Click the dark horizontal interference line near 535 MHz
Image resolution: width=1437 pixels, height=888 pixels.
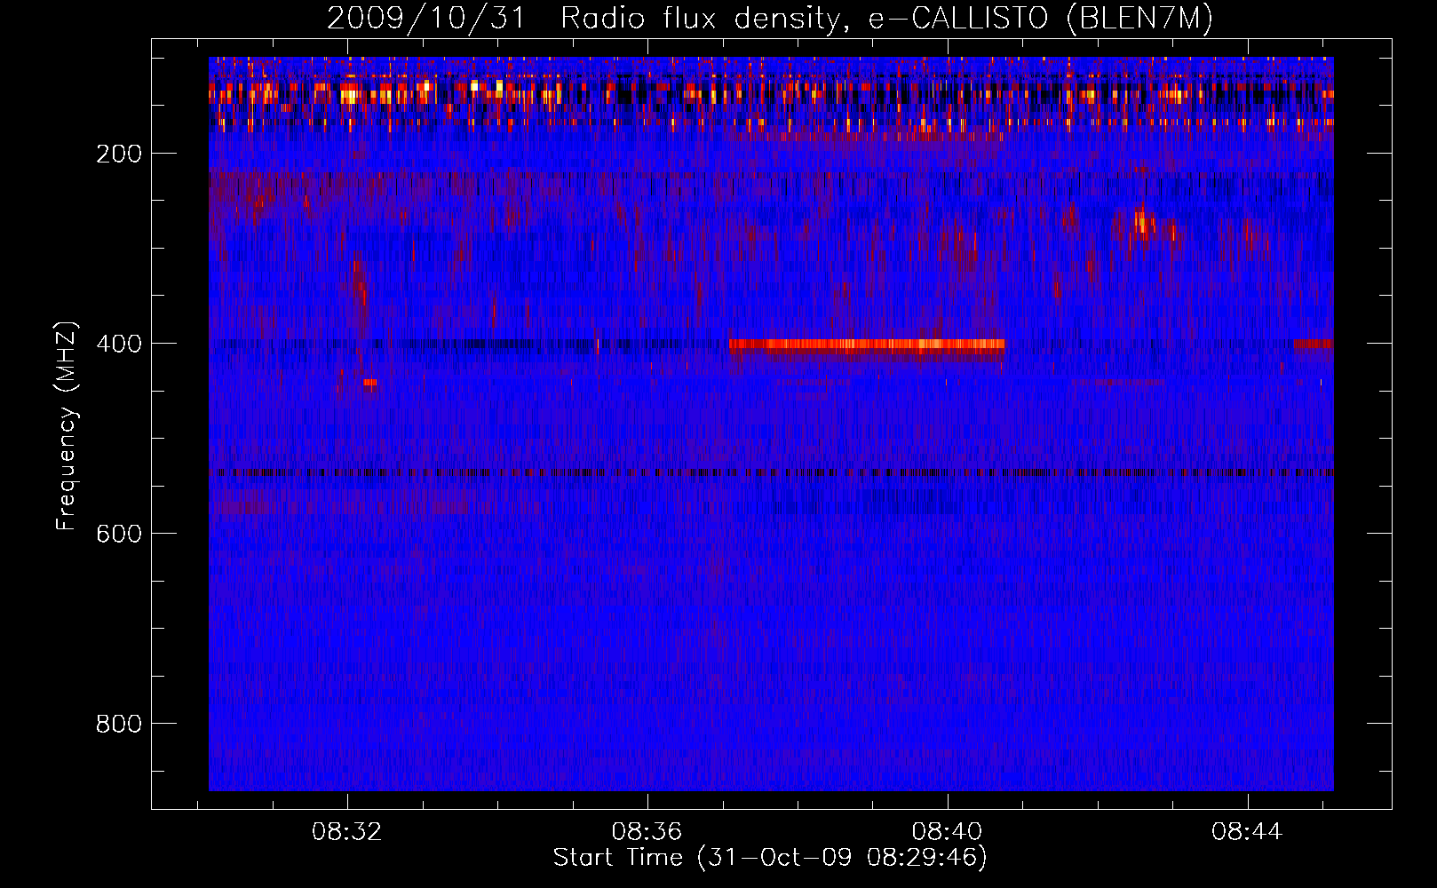[x=771, y=472]
